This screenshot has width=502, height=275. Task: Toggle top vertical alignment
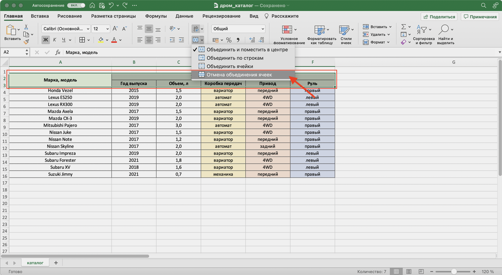tap(140, 29)
